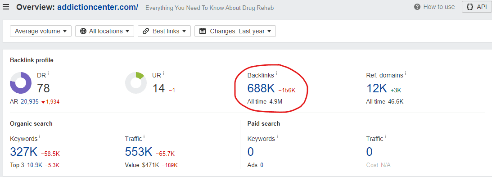Viewport: 492px width, 177px height.
Task: Click the 12K referring domains number
Action: point(376,88)
